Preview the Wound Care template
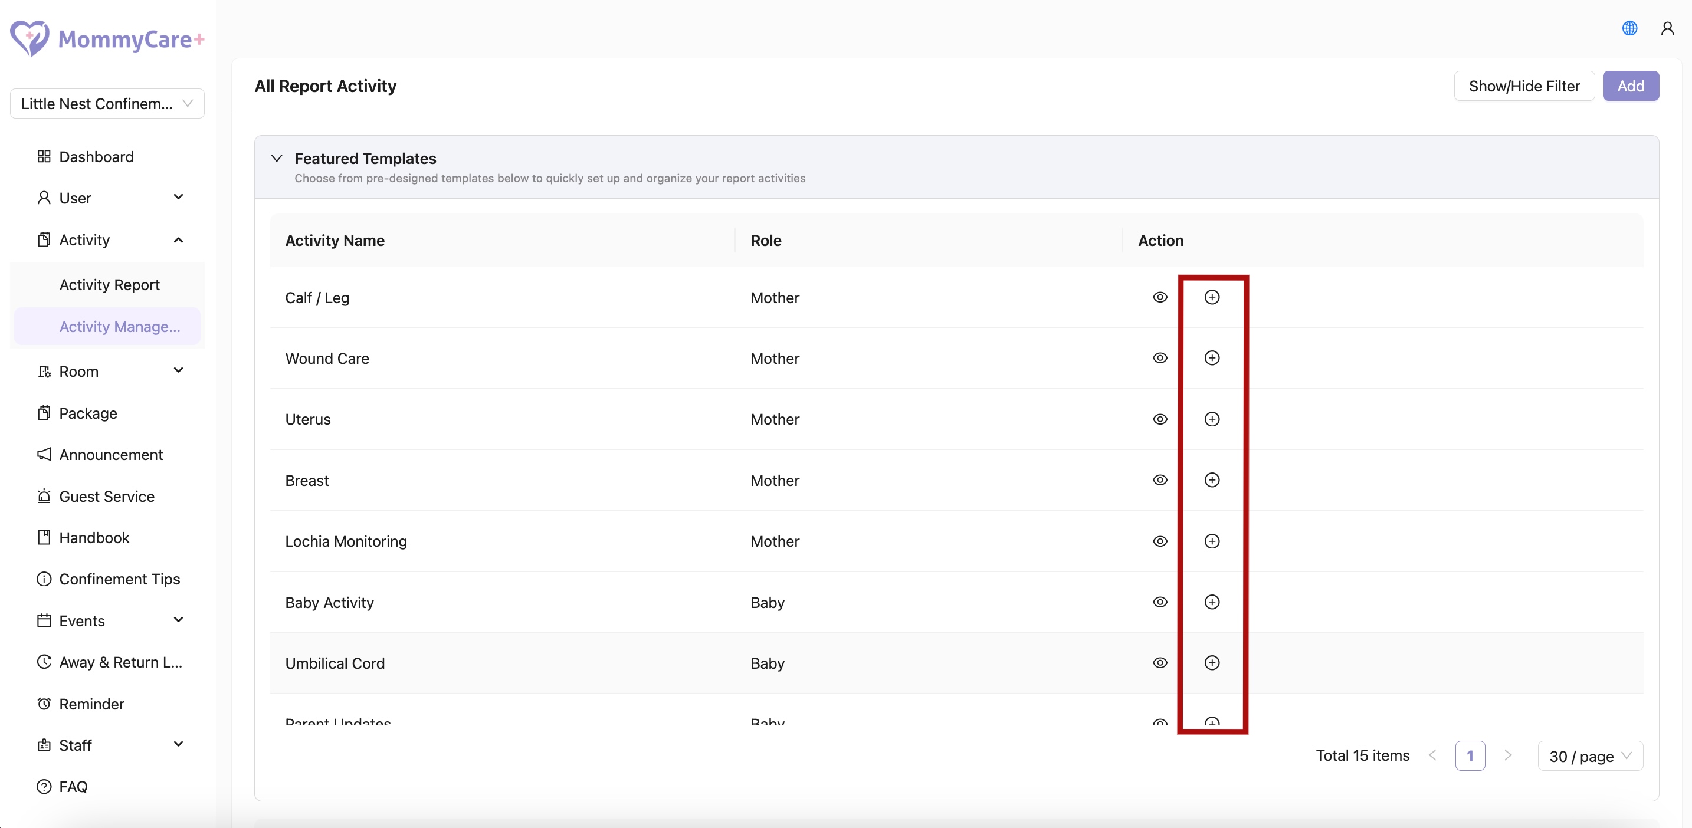Image resolution: width=1692 pixels, height=828 pixels. (x=1160, y=358)
